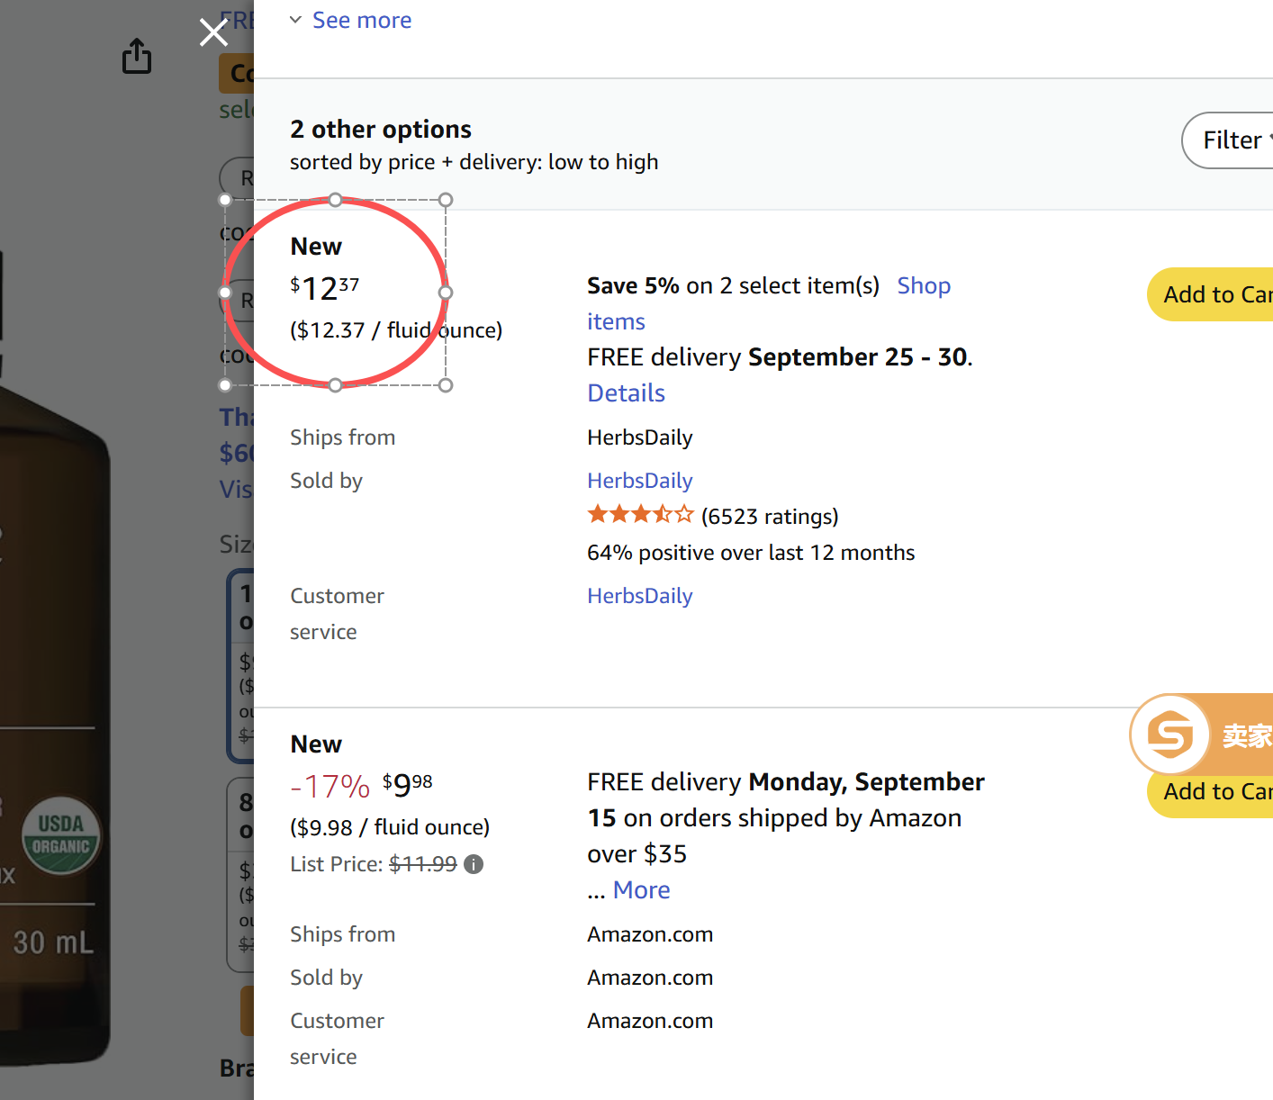
Task: Click the share icon above the product image
Action: 137,56
